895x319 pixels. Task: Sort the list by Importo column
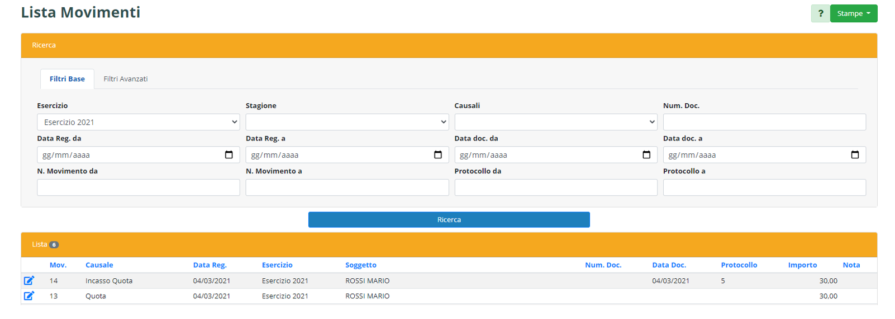coord(802,265)
